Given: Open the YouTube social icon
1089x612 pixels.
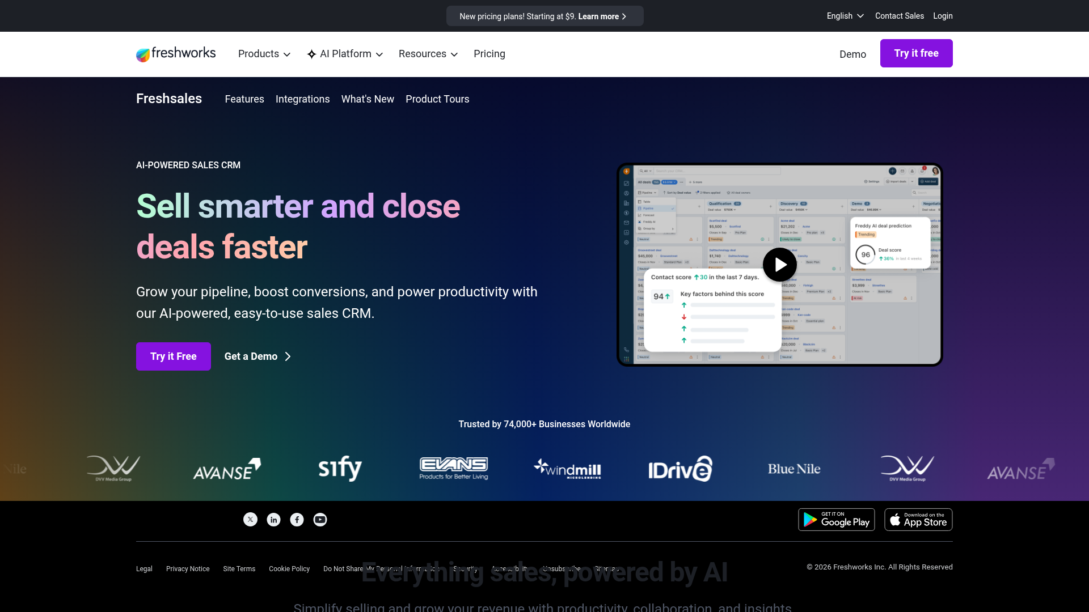Looking at the screenshot, I should [320, 520].
